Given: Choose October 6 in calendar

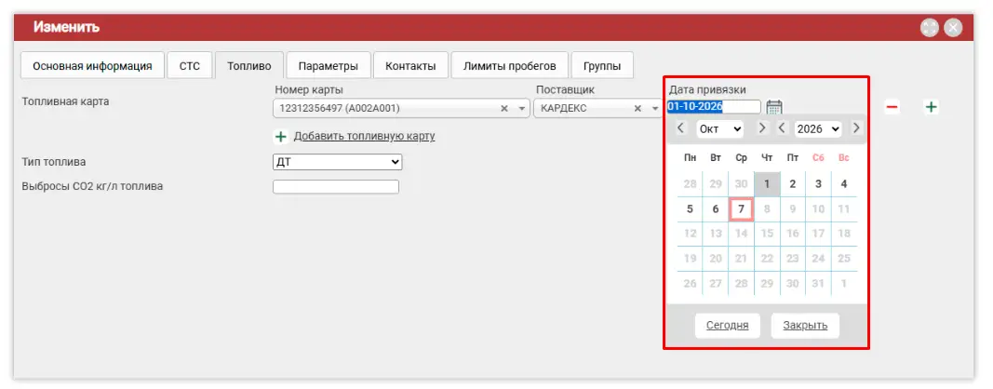Looking at the screenshot, I should 716,209.
